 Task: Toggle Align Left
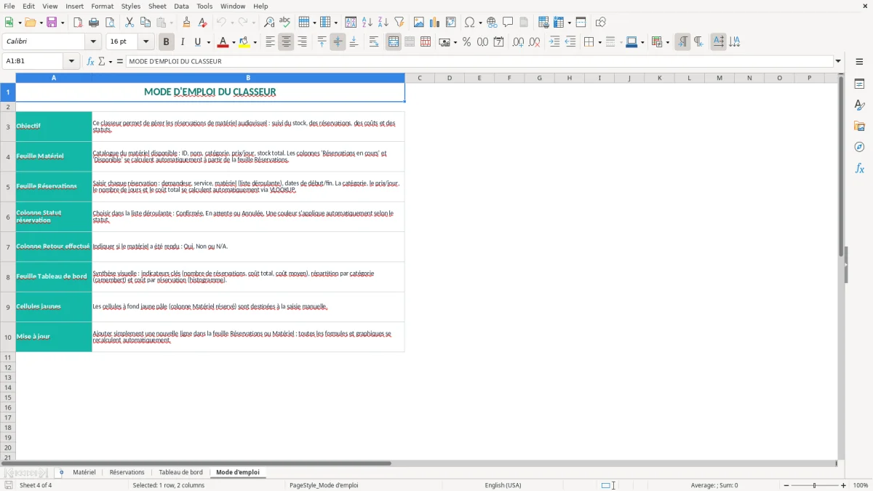pyautogui.click(x=270, y=42)
